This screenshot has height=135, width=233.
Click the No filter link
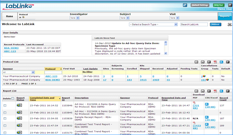point(88,72)
